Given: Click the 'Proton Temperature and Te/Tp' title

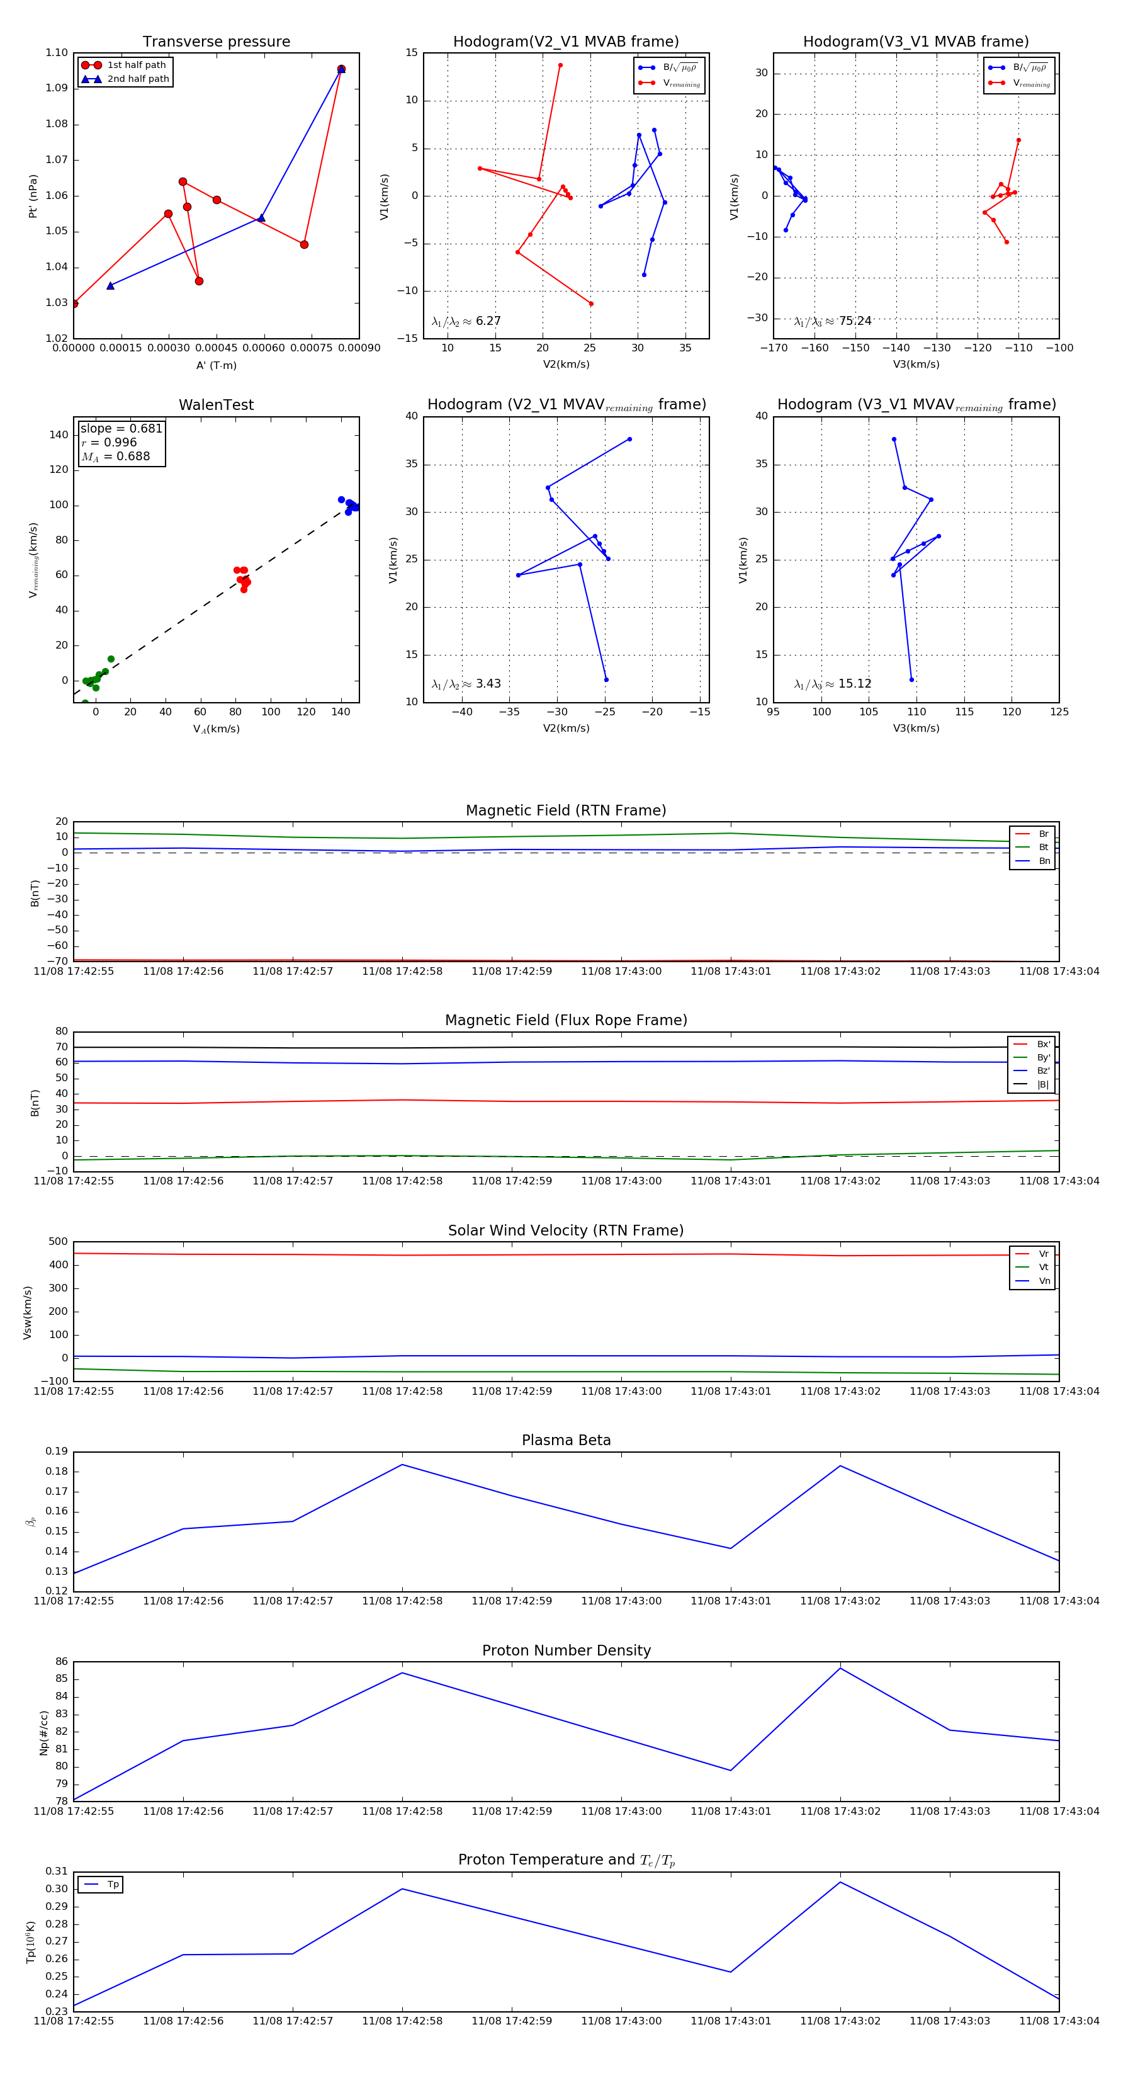Looking at the screenshot, I should [566, 1860].
